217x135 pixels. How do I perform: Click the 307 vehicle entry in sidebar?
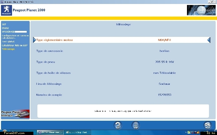pyautogui.click(x=4, y=24)
